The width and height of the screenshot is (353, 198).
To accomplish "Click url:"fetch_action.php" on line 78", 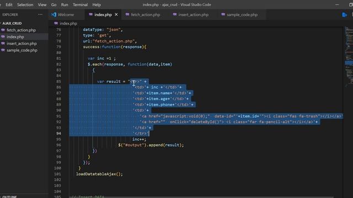I will [x=110, y=41].
